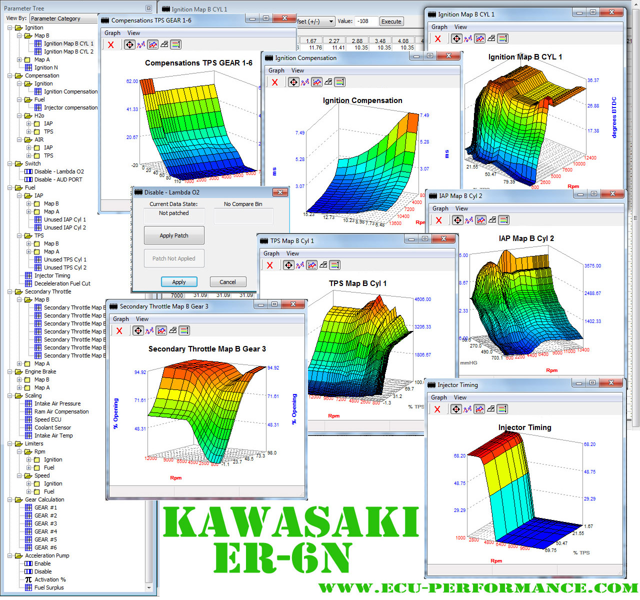Toggle the color legend icon in the Injector Timing toolbar
This screenshot has height=600, width=640.
click(x=502, y=409)
